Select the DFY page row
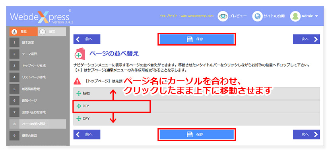Screen dimensions: 330x152 (x=196, y=119)
